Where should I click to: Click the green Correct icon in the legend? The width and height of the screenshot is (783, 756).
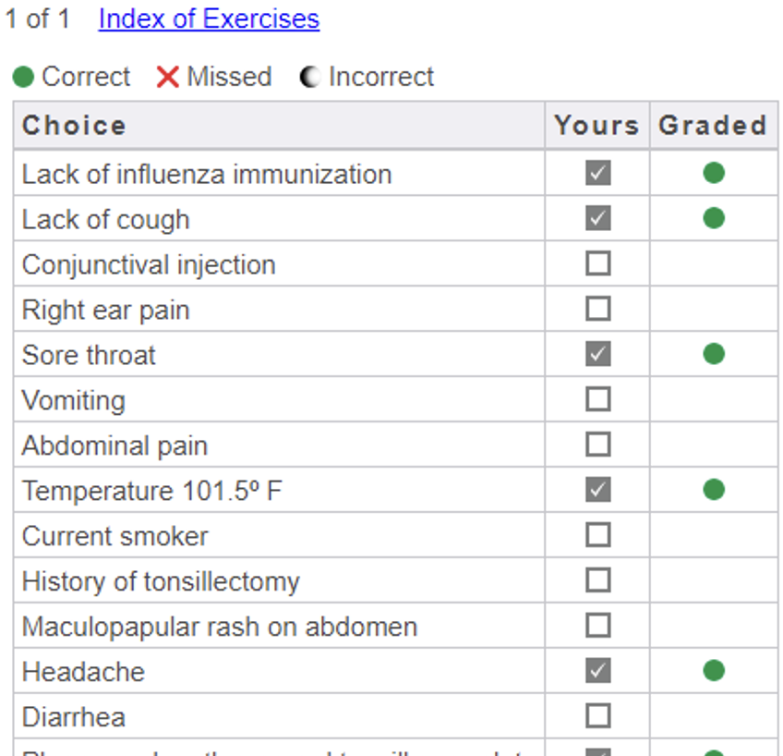coord(23,77)
